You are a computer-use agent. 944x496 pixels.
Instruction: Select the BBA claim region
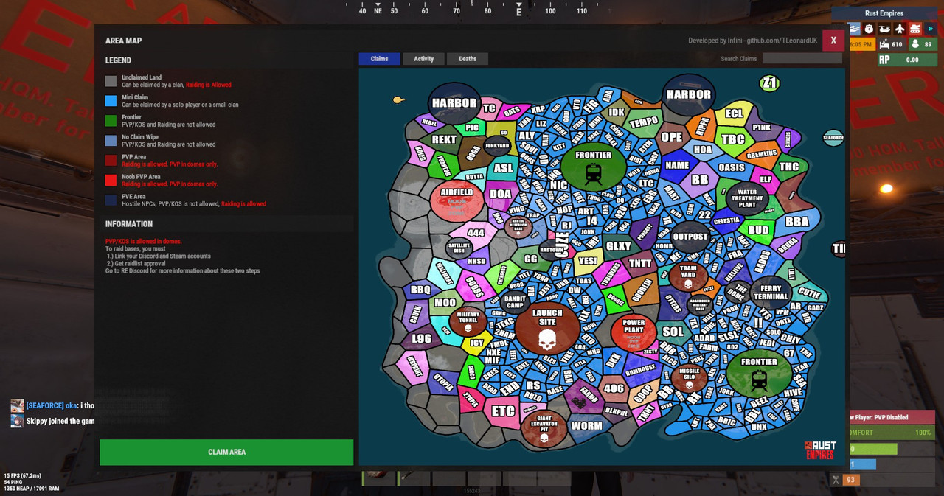point(797,221)
